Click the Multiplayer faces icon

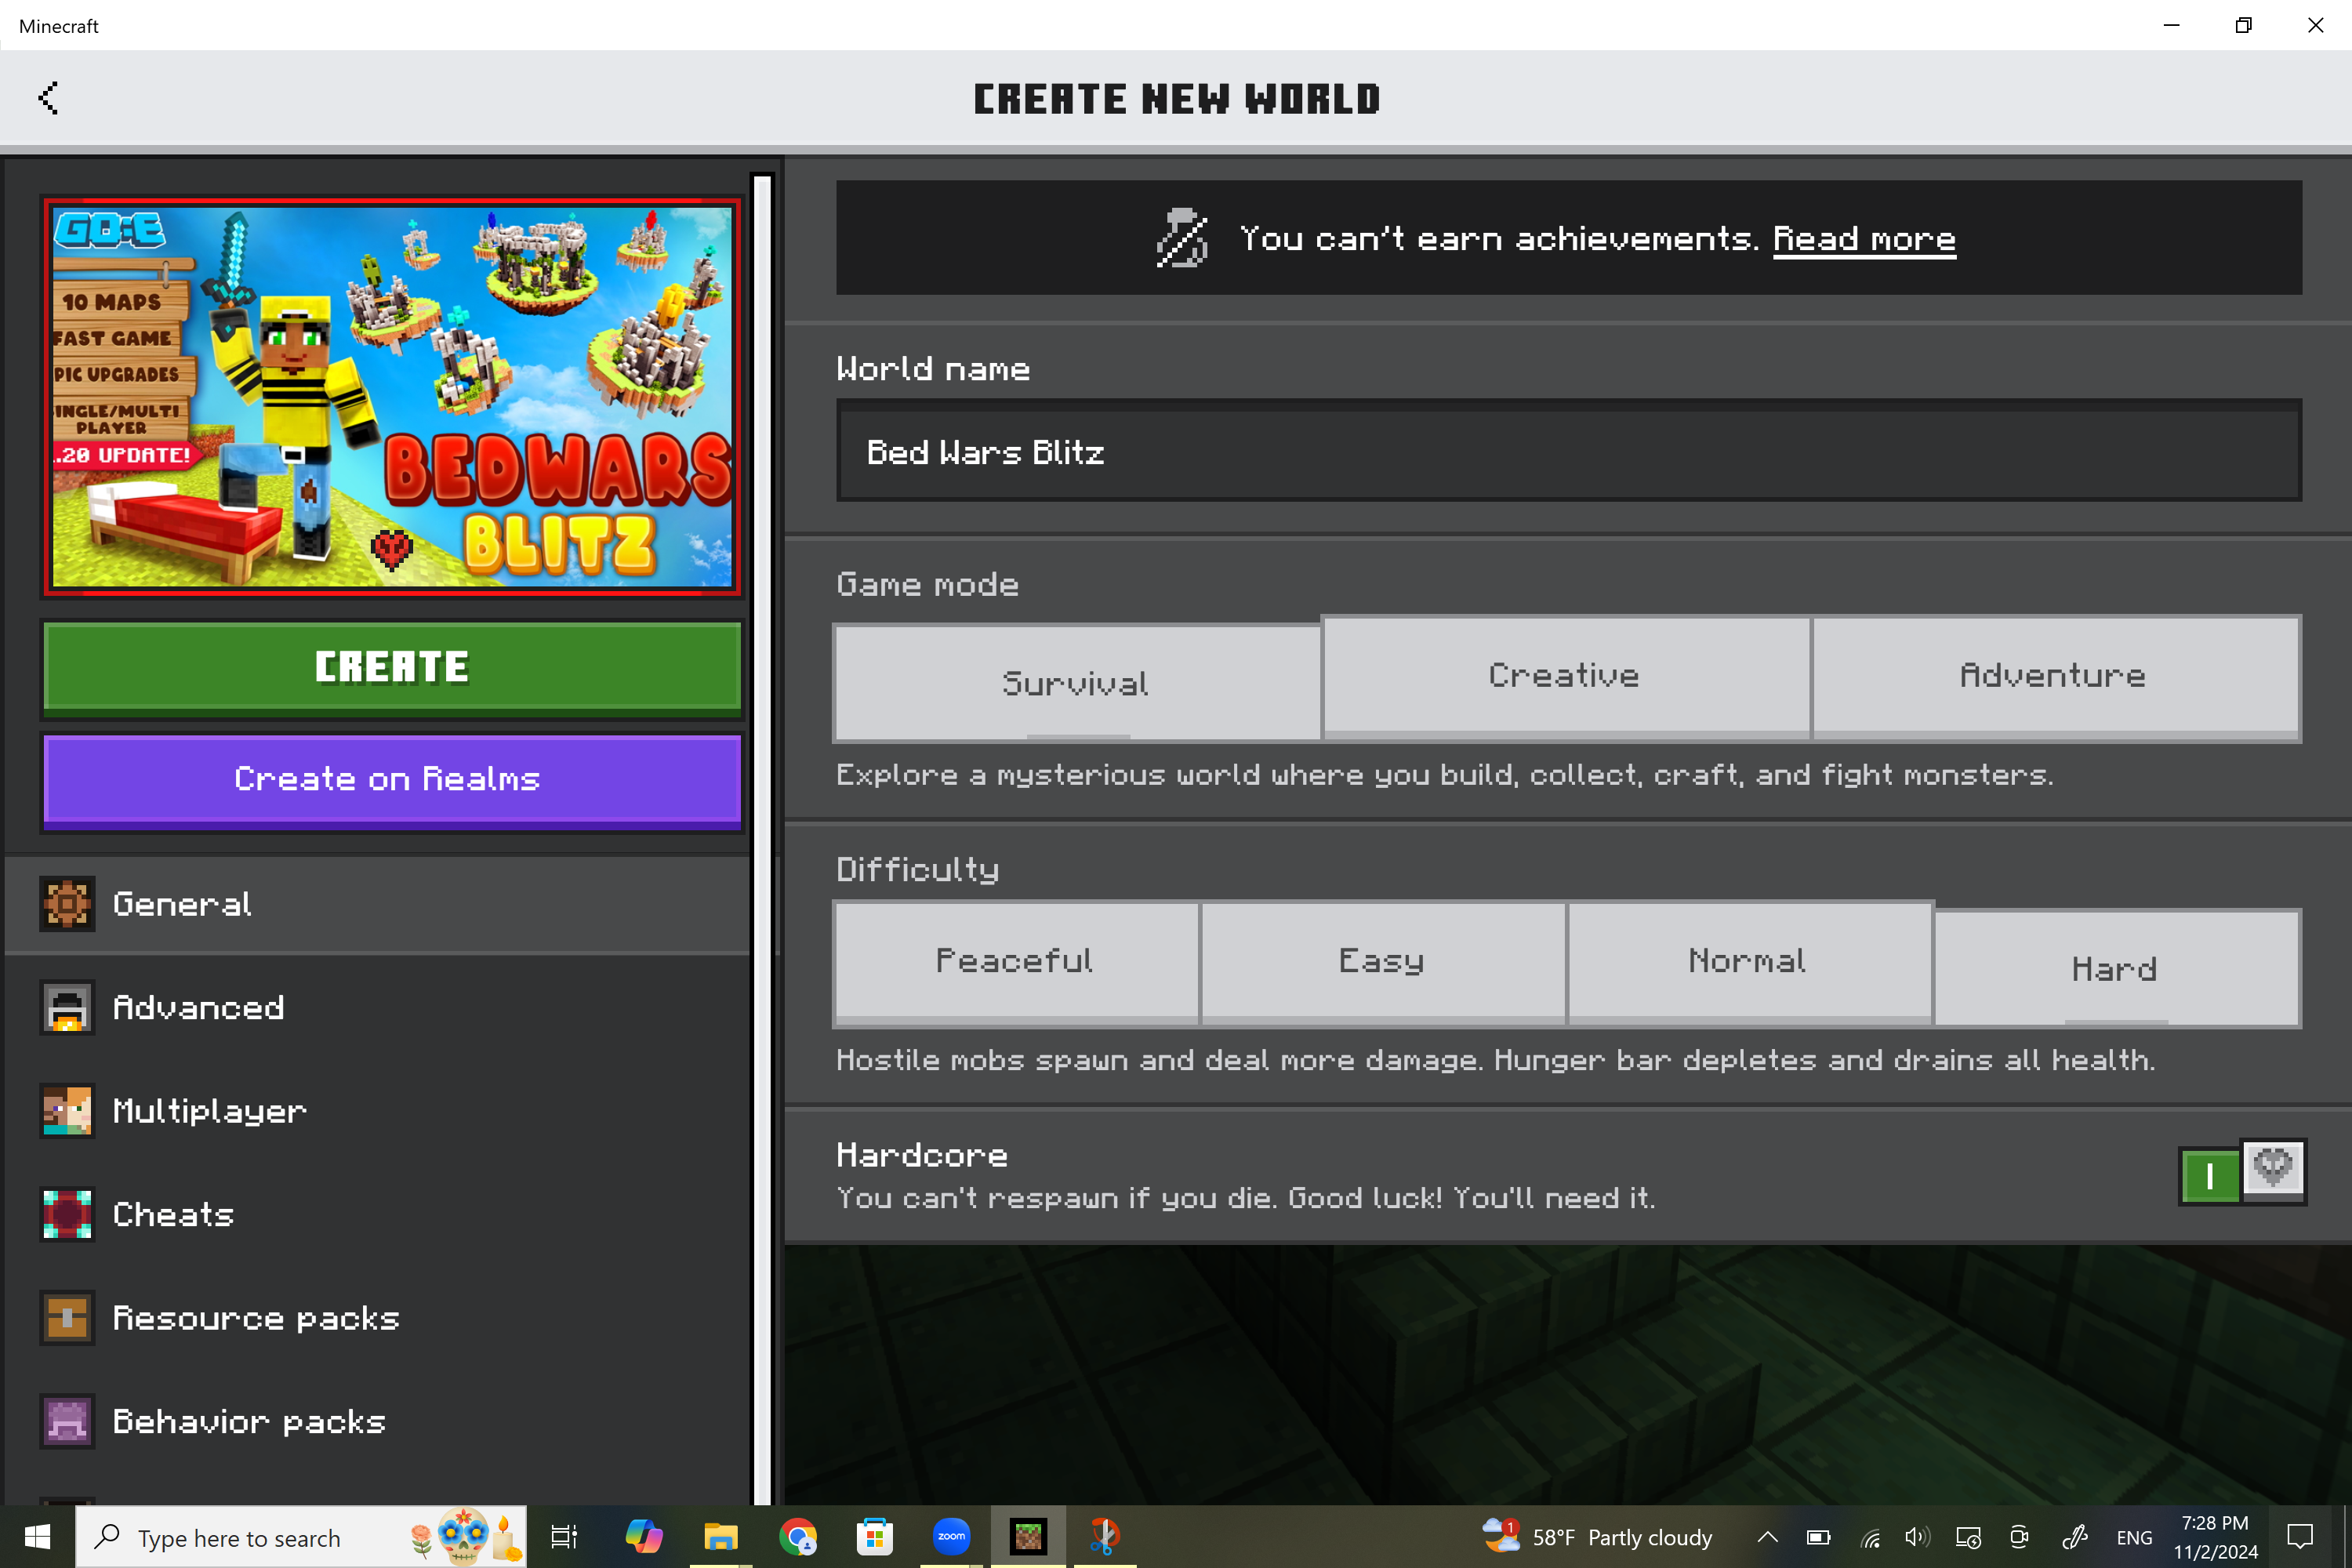[x=67, y=1111]
